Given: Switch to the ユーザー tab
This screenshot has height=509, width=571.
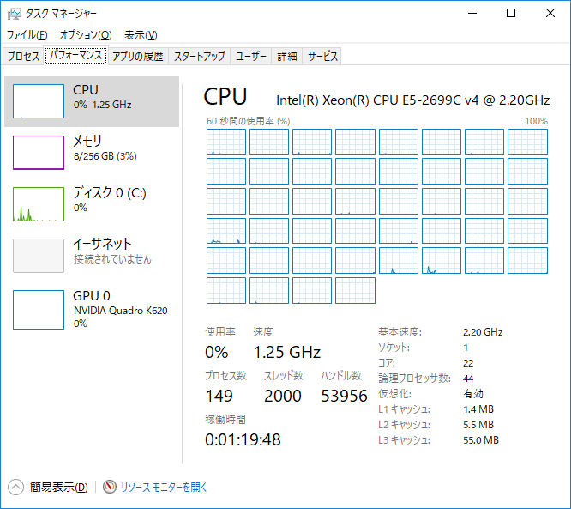Looking at the screenshot, I should 251,57.
